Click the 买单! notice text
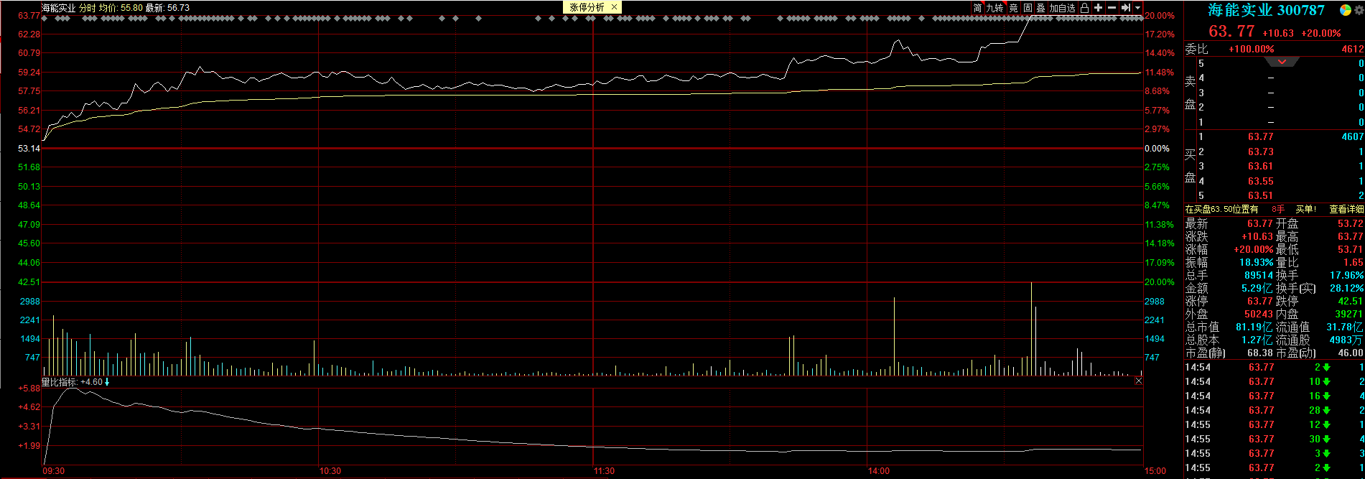The height and width of the screenshot is (479, 1365). coord(1305,209)
